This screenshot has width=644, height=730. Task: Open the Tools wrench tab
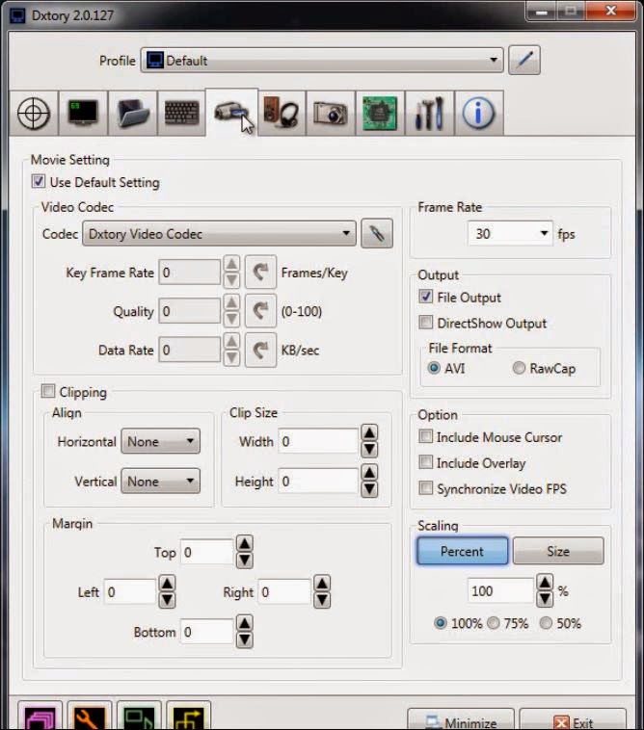(x=429, y=113)
